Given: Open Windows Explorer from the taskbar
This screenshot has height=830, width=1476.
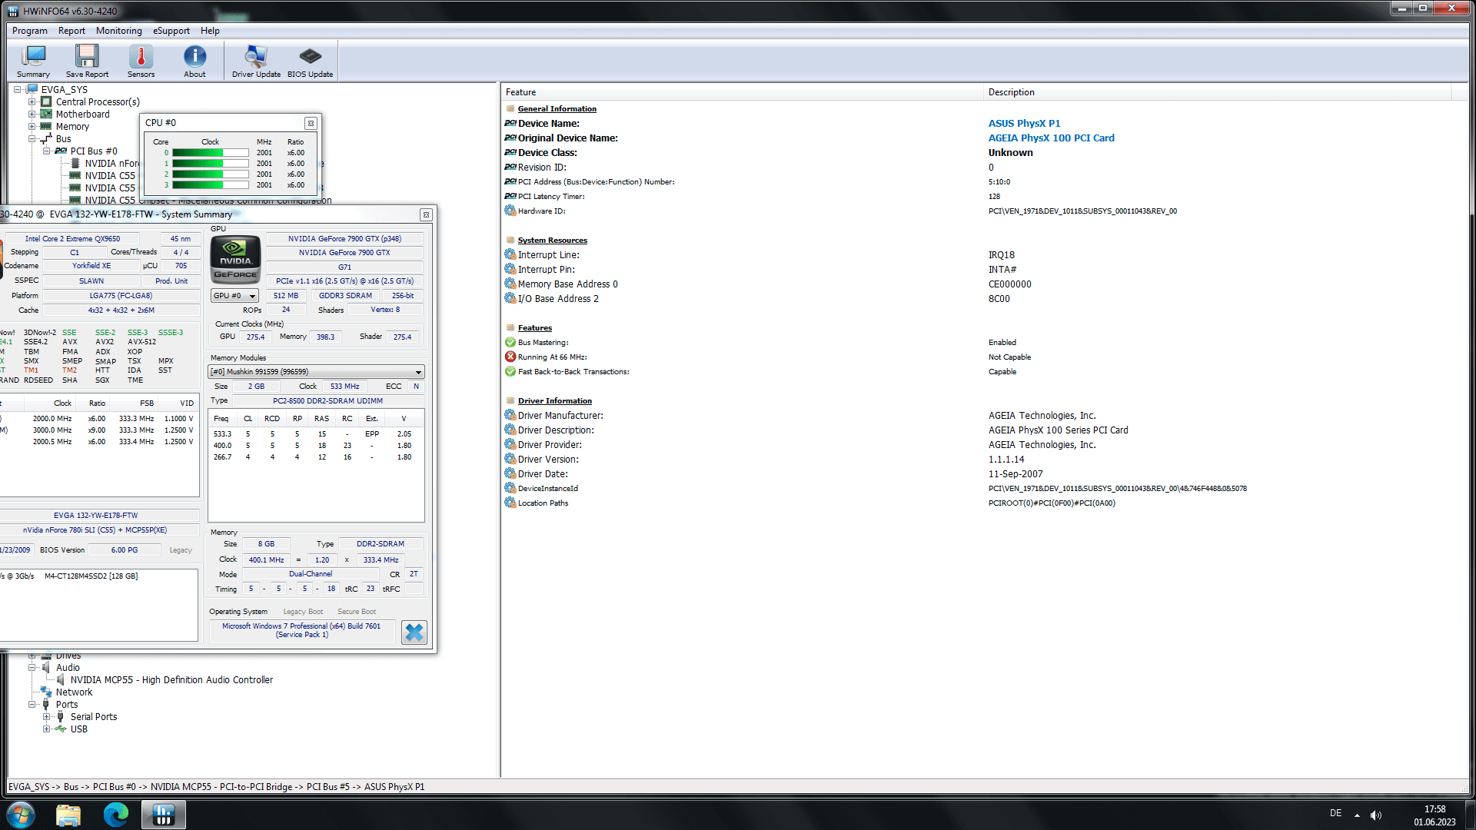Looking at the screenshot, I should coord(68,814).
